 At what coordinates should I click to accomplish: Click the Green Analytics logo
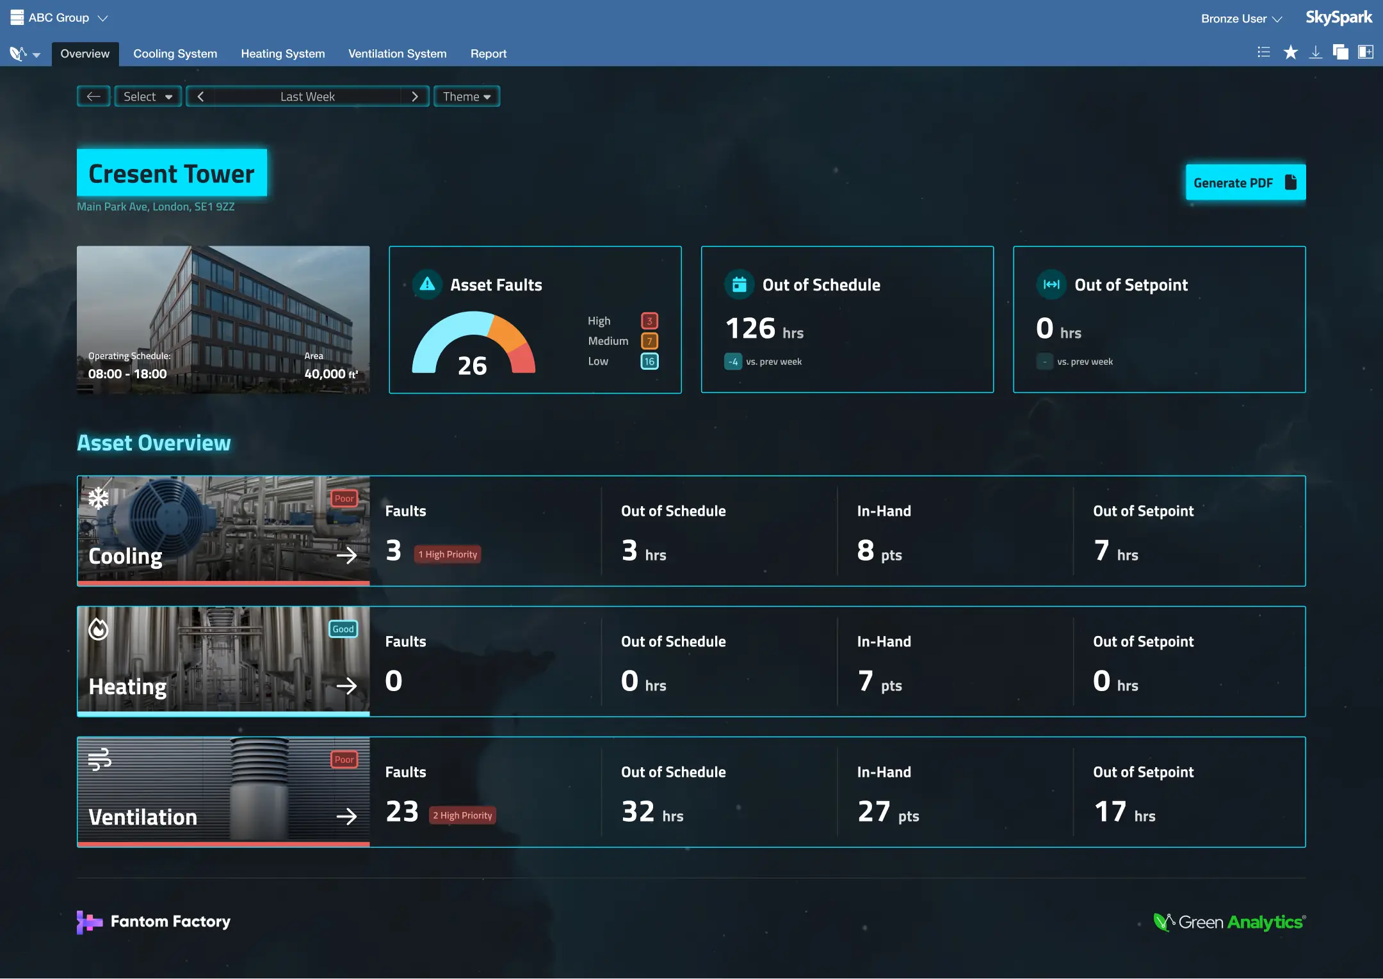pos(1229,921)
